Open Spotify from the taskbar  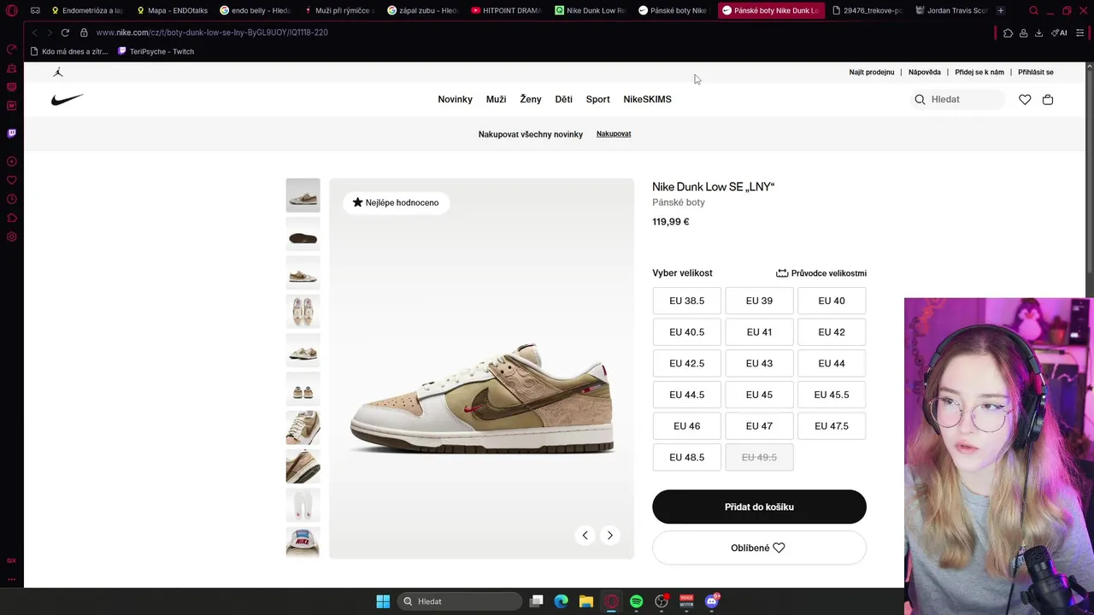(636, 601)
